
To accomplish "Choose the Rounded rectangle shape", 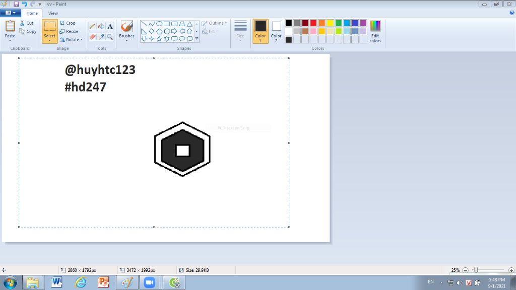I will 174,24.
